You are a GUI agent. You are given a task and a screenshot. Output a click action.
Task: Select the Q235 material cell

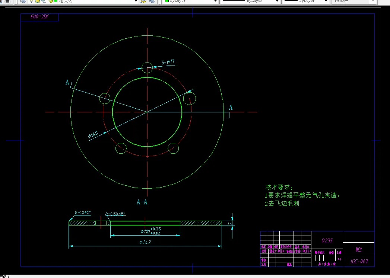327,240
